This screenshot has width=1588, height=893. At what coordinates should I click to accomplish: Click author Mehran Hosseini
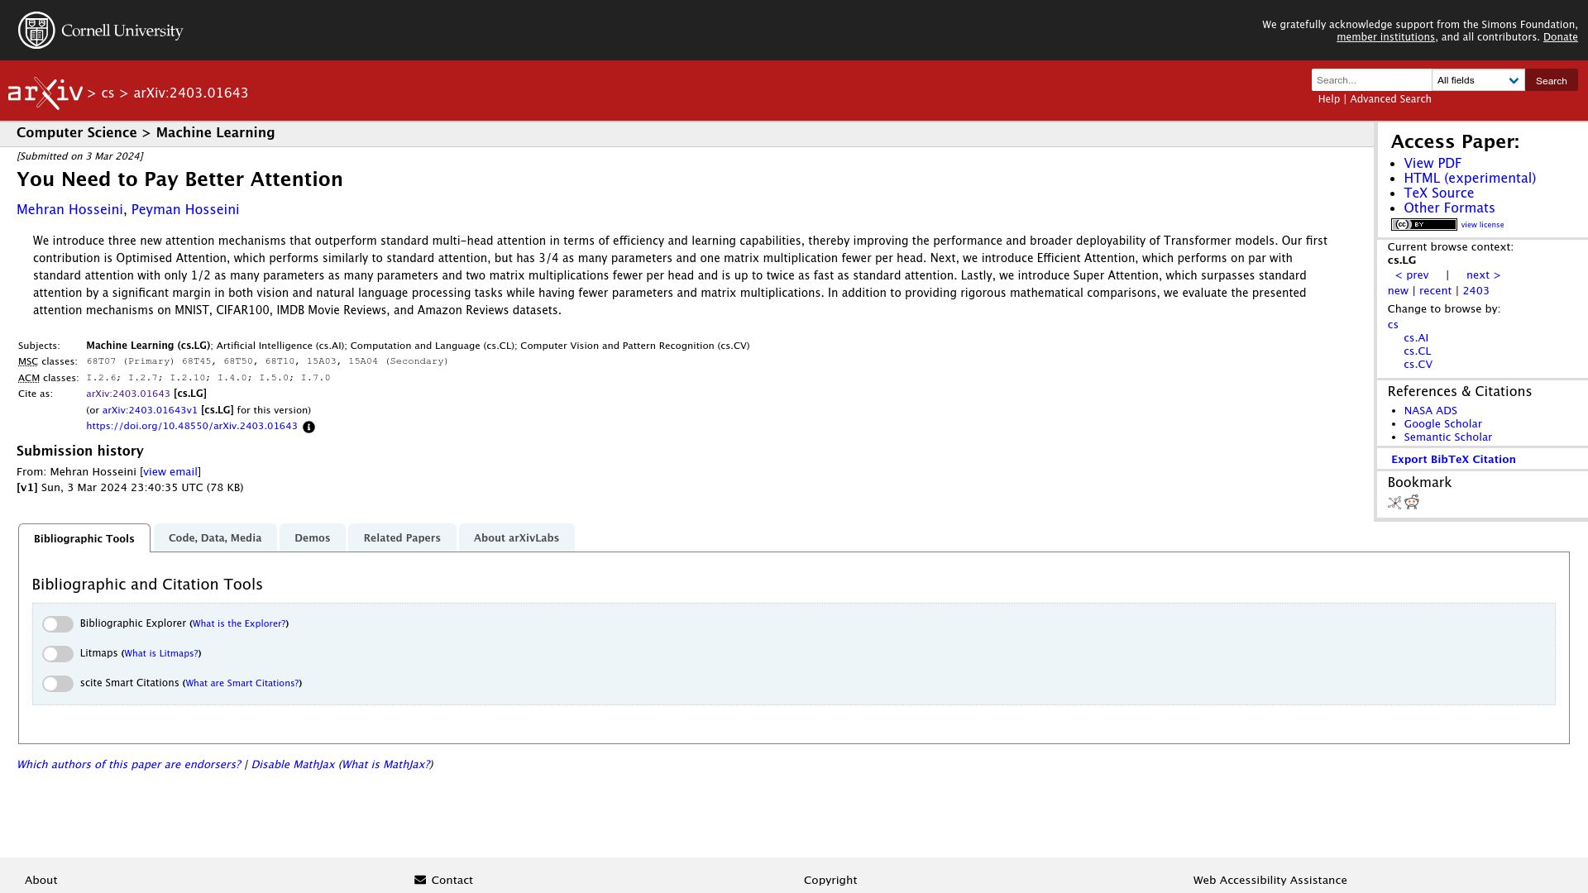click(x=69, y=210)
